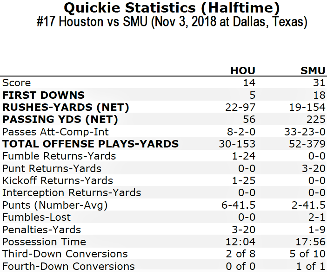Viewport: 327px width, 275px height.
Task: Click SMU's total offense 52-379
Action: click(x=307, y=144)
